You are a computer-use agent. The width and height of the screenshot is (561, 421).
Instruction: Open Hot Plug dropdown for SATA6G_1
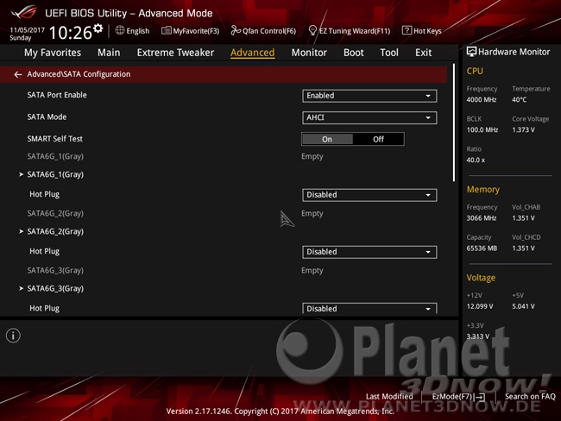369,195
